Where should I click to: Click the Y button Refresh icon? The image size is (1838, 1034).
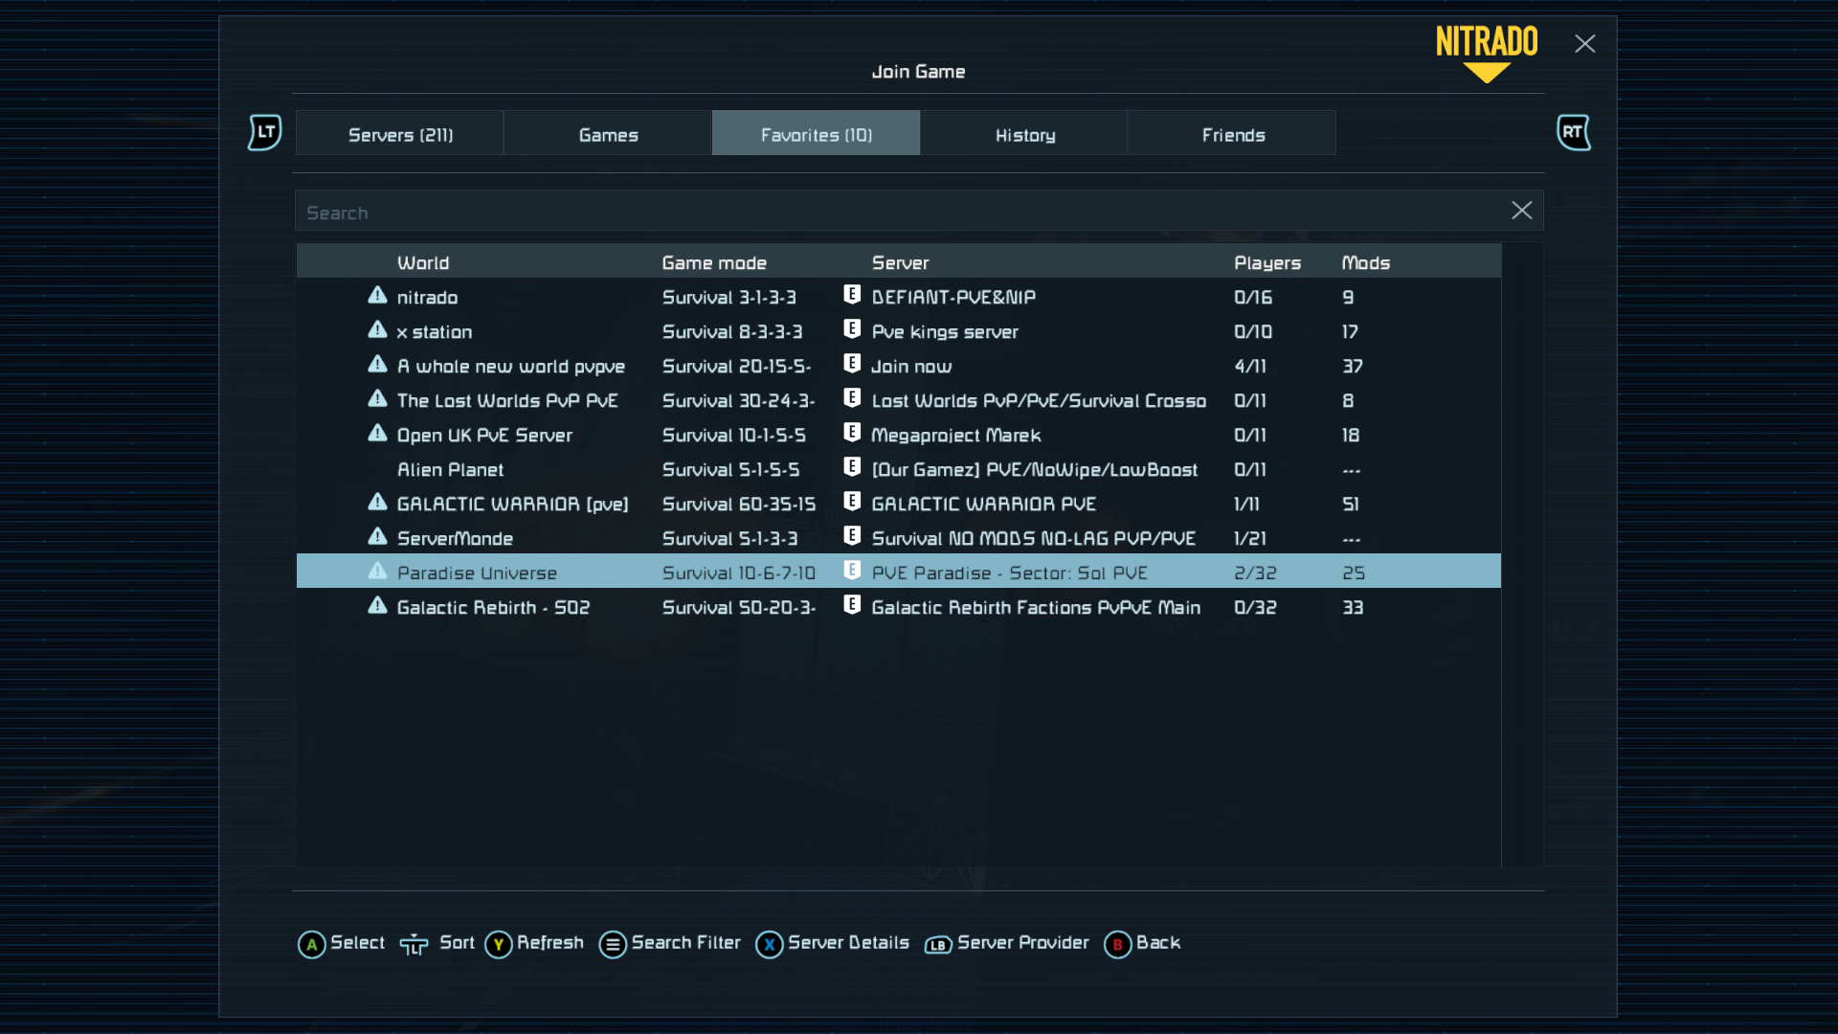pos(499,945)
